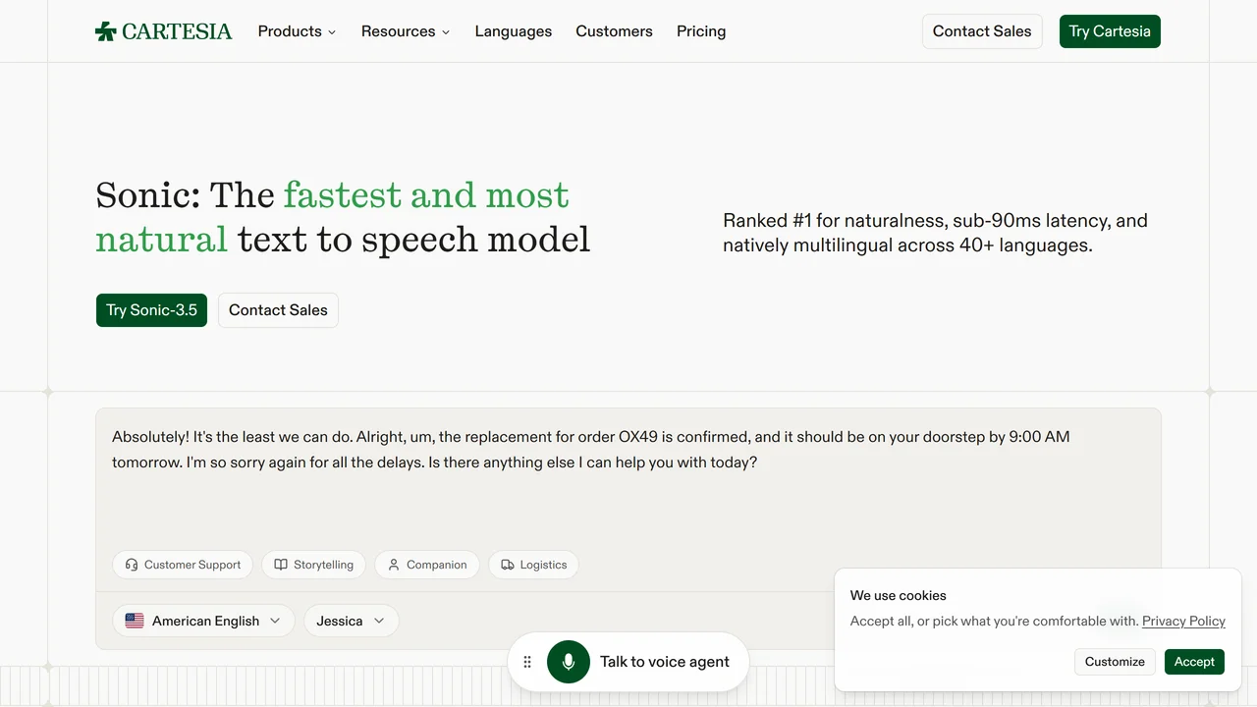The width and height of the screenshot is (1257, 707).
Task: Open the American English language selector
Action: [203, 621]
